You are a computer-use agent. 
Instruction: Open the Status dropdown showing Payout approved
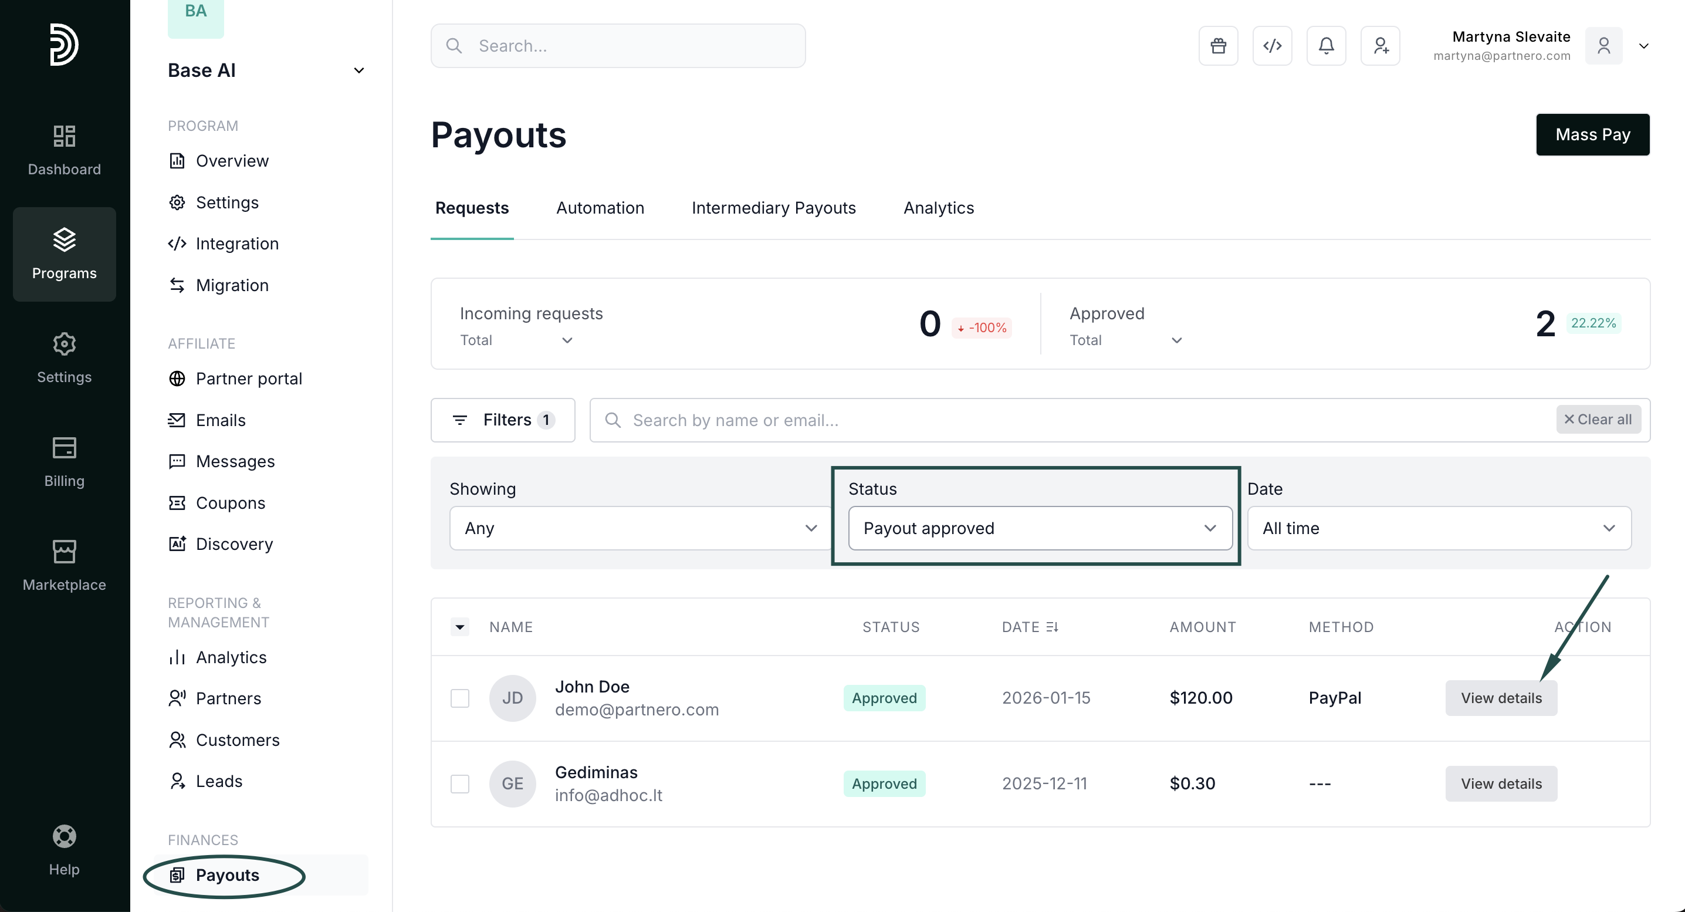point(1040,528)
